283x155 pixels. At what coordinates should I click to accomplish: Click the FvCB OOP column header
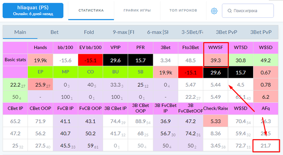(91, 108)
